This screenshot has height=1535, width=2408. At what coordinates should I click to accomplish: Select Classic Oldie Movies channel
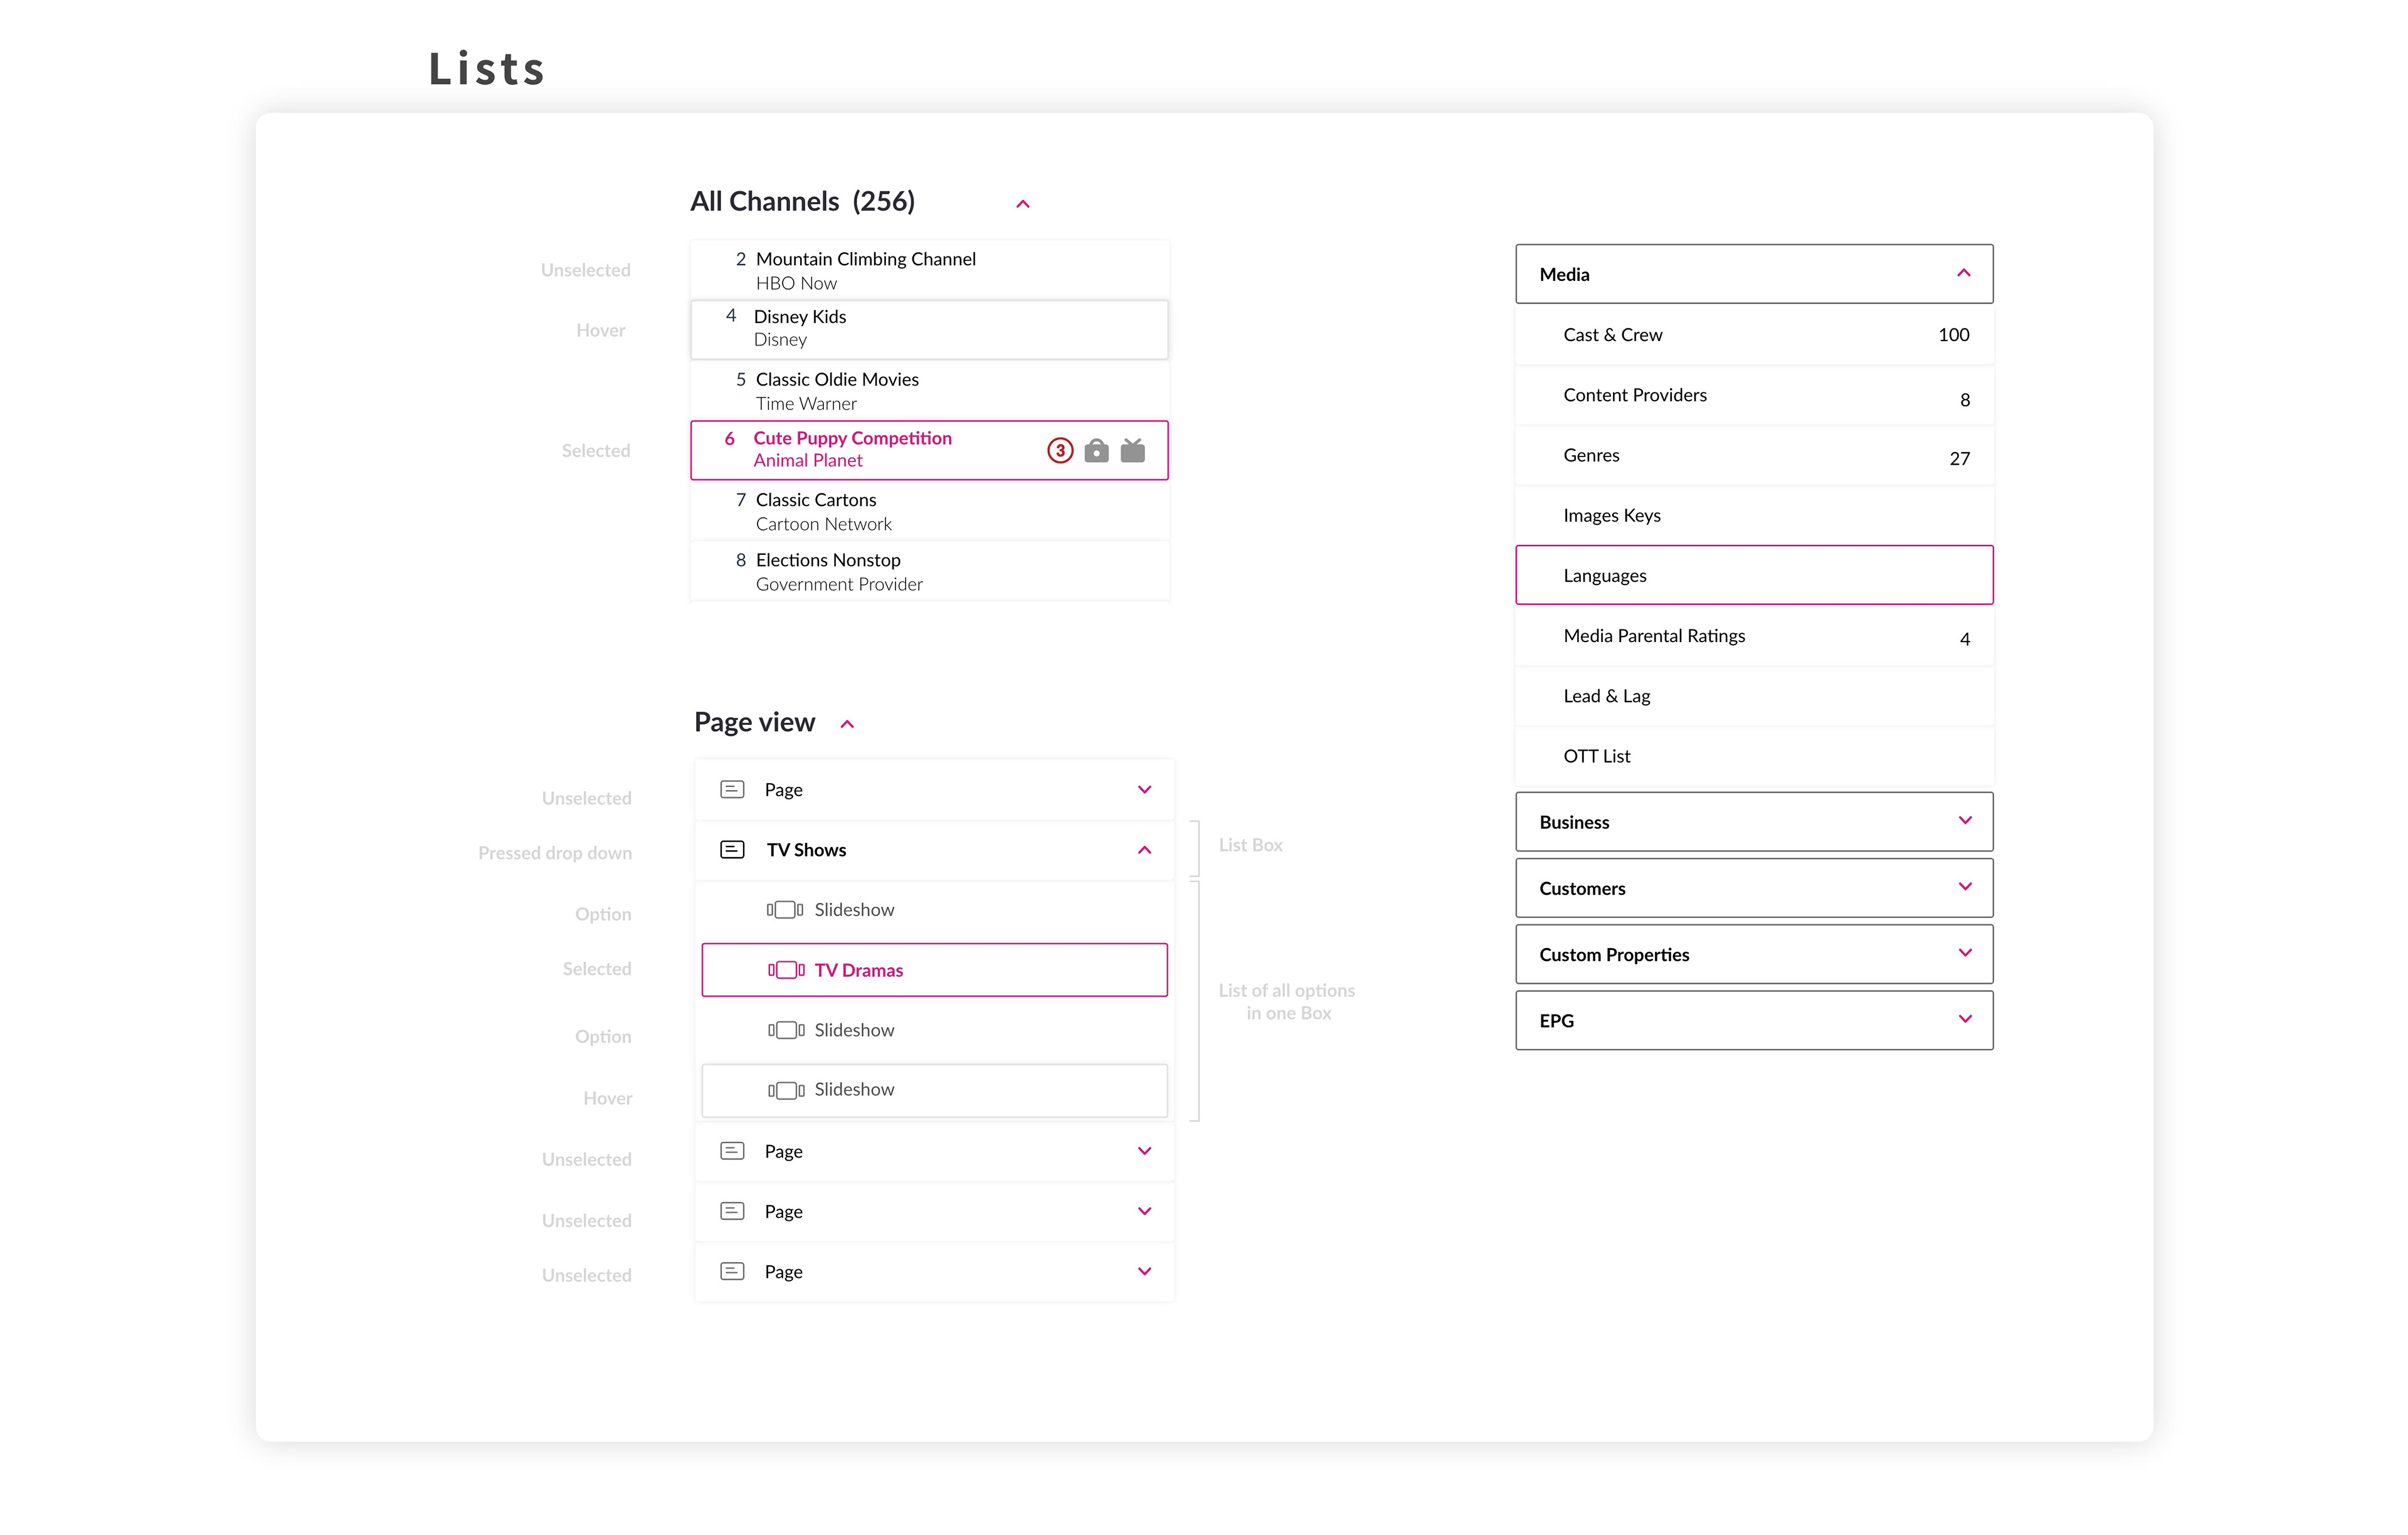[x=929, y=390]
